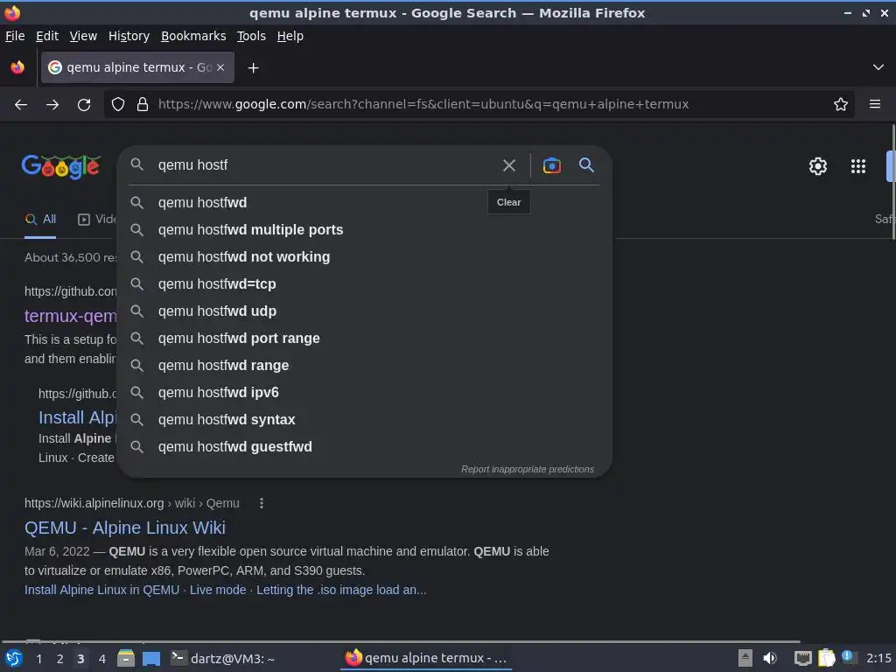This screenshot has height=672, width=896.
Task: Open the History menu
Action: 129,36
